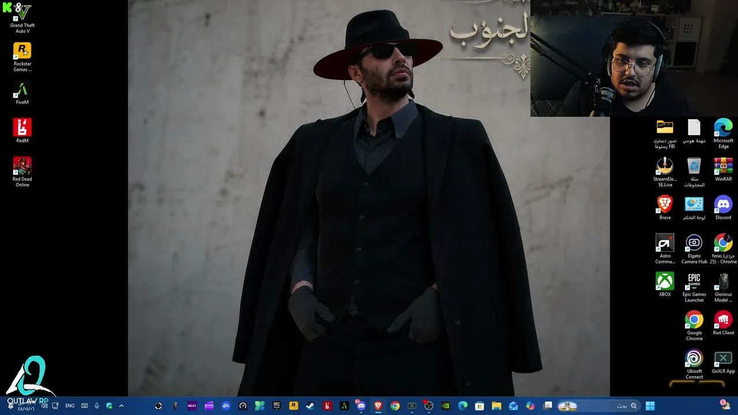Launch FiveM from the taskbar
Viewport: 738px width, 415px height.
(x=344, y=406)
